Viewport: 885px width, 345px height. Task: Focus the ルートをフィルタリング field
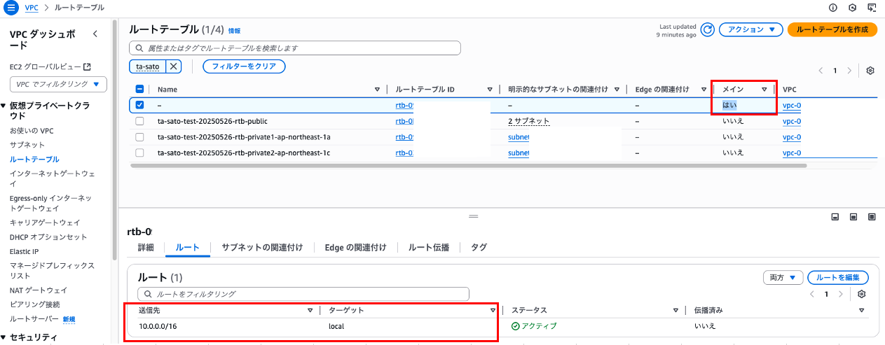pyautogui.click(x=303, y=294)
